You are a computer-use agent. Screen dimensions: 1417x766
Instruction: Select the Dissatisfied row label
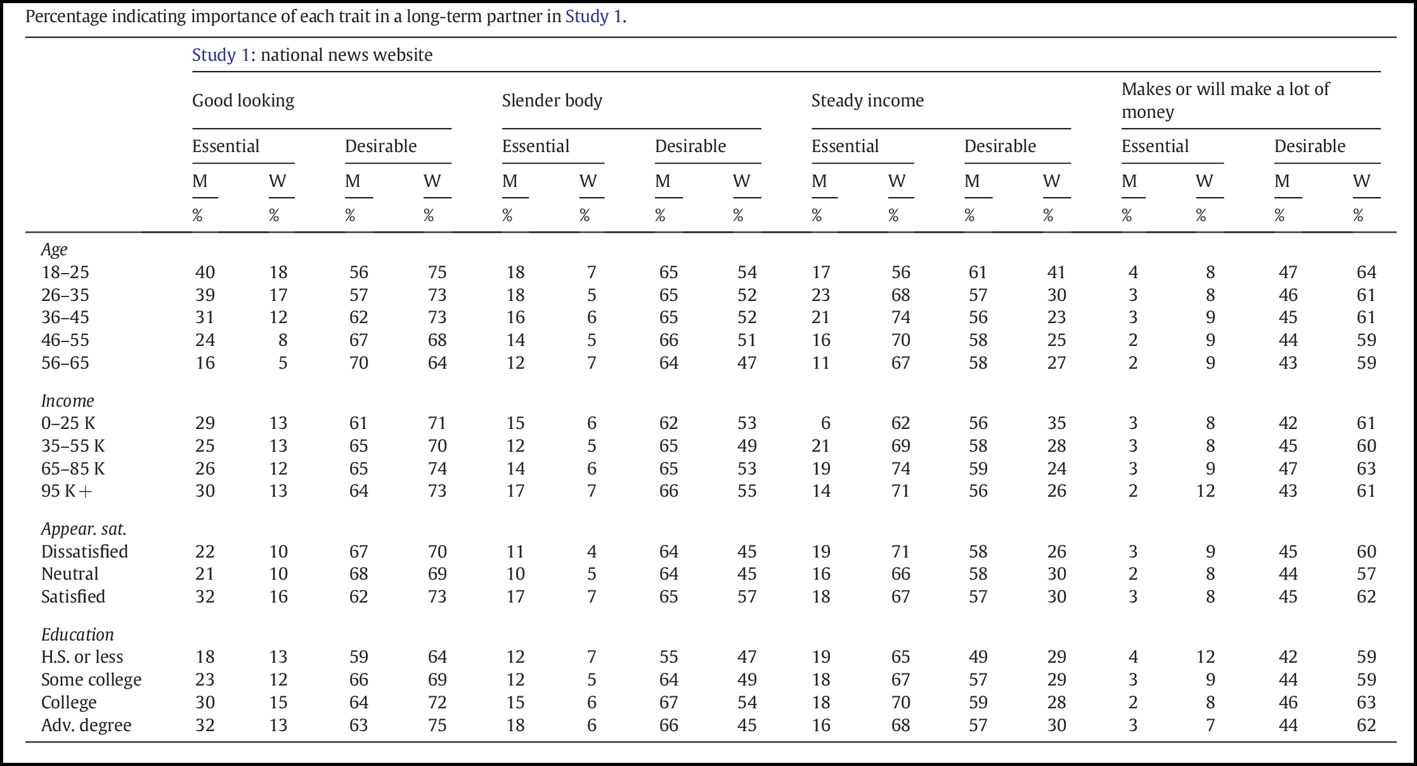point(84,552)
